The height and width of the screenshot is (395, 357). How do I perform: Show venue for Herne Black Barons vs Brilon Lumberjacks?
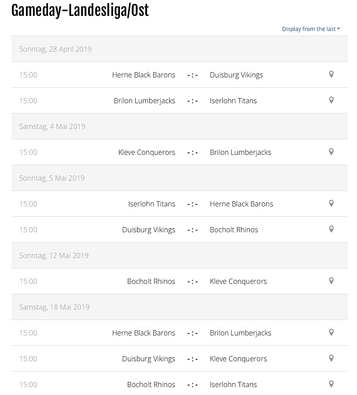pyautogui.click(x=331, y=332)
